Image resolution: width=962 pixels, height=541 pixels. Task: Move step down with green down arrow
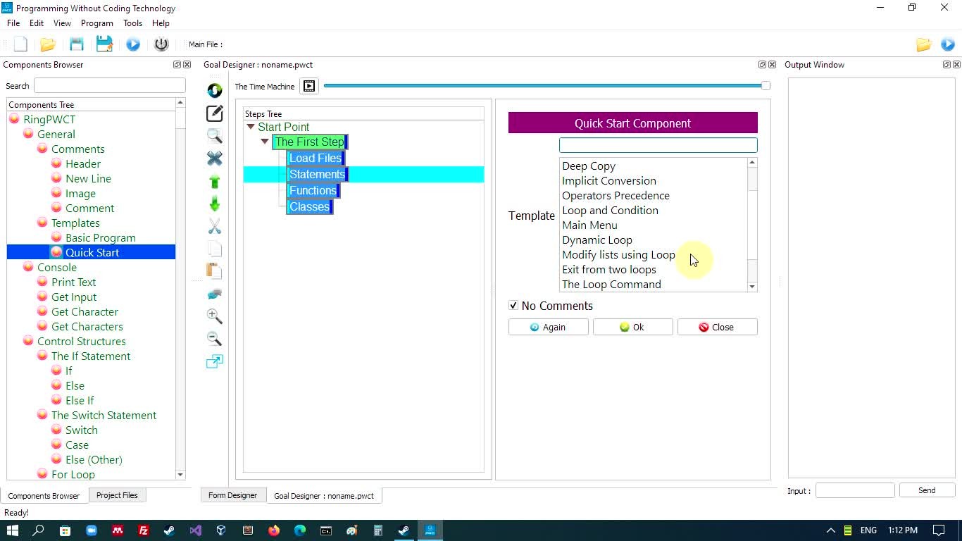[x=215, y=204]
